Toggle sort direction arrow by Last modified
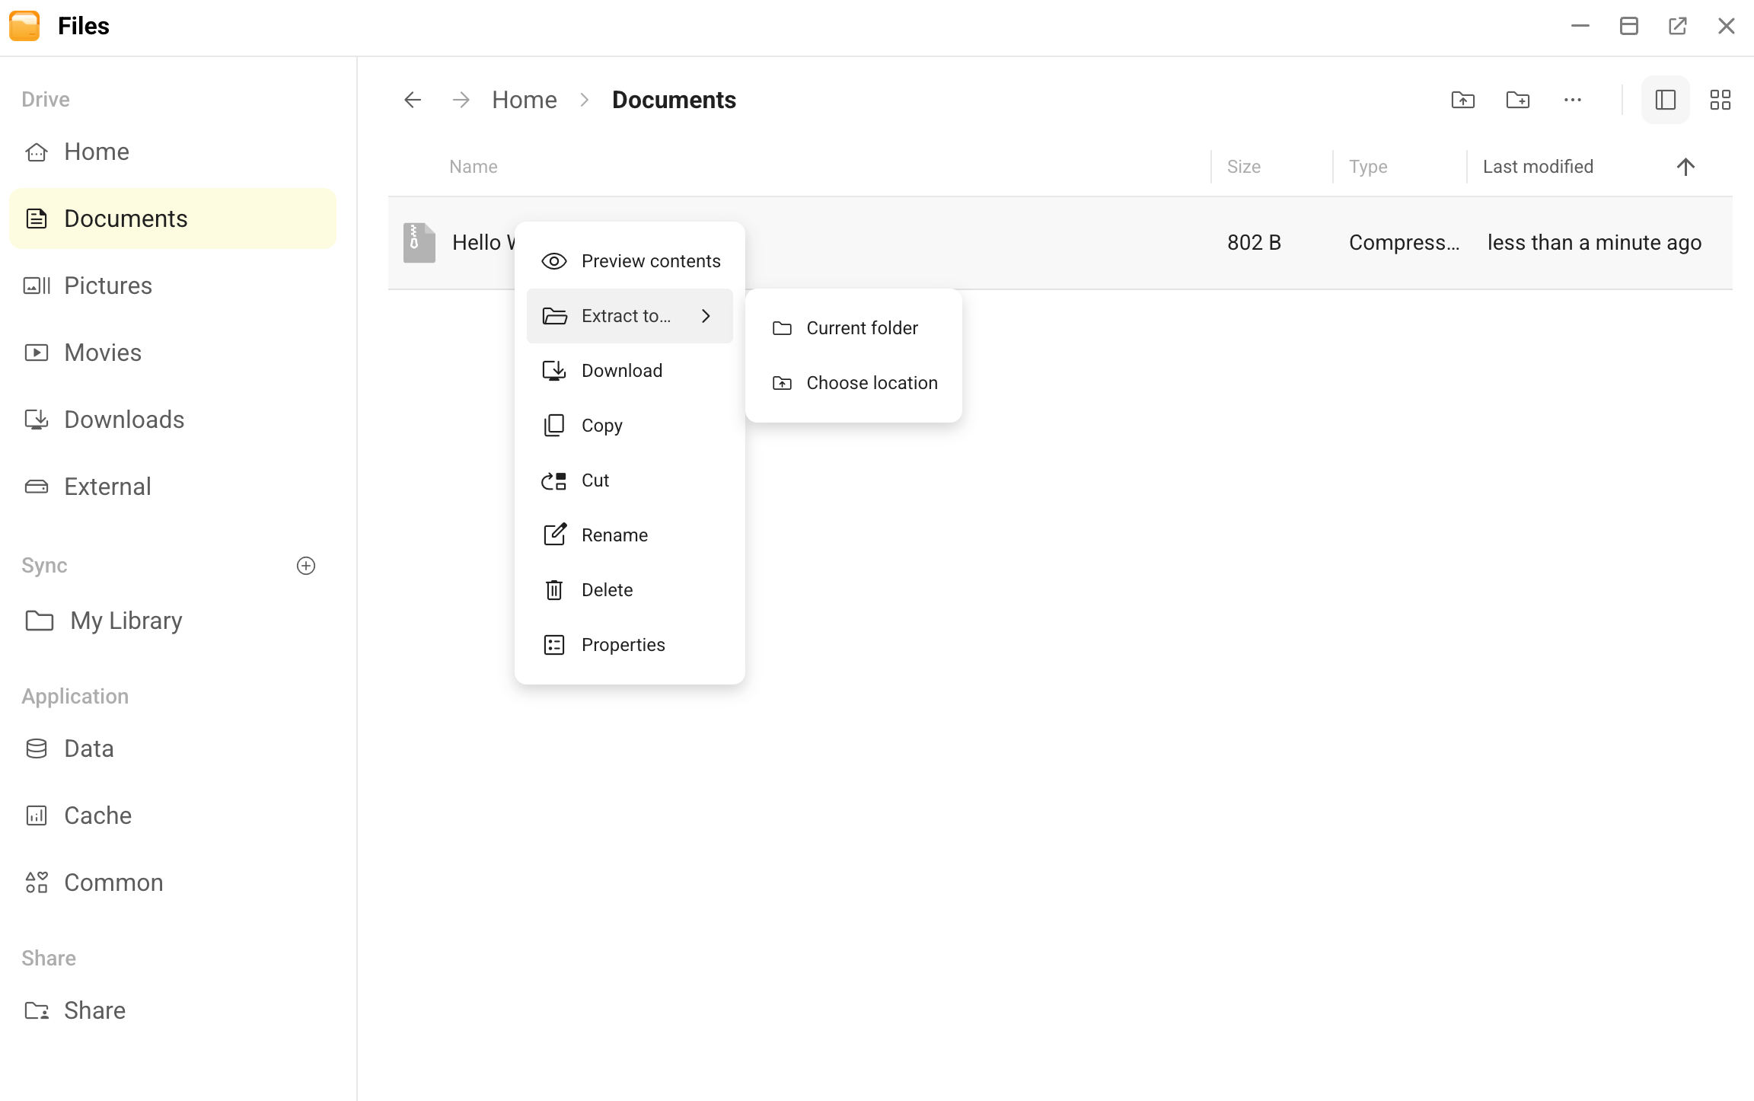This screenshot has width=1754, height=1101. pyautogui.click(x=1685, y=167)
